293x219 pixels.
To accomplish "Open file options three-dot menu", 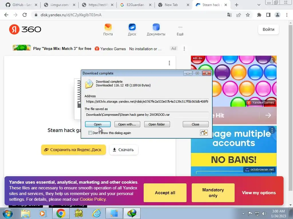I will point(169,63).
